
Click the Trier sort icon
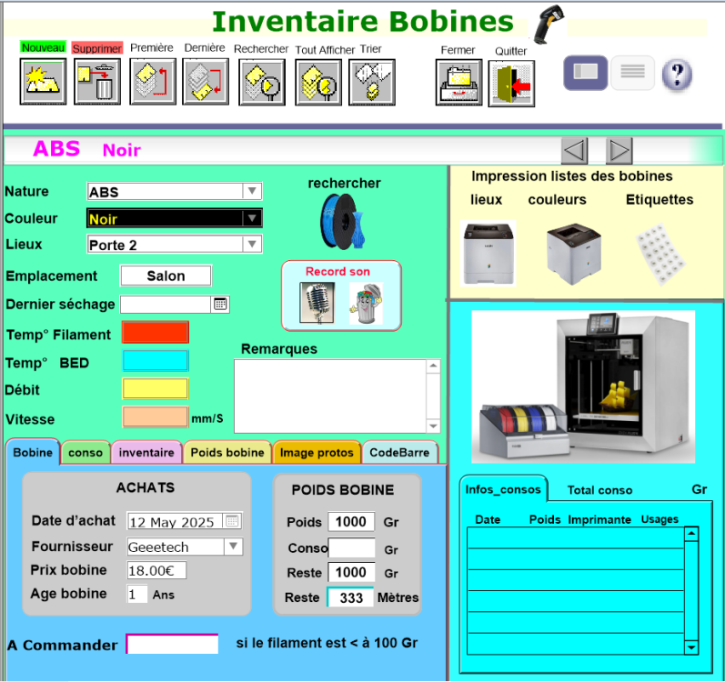coord(372,82)
